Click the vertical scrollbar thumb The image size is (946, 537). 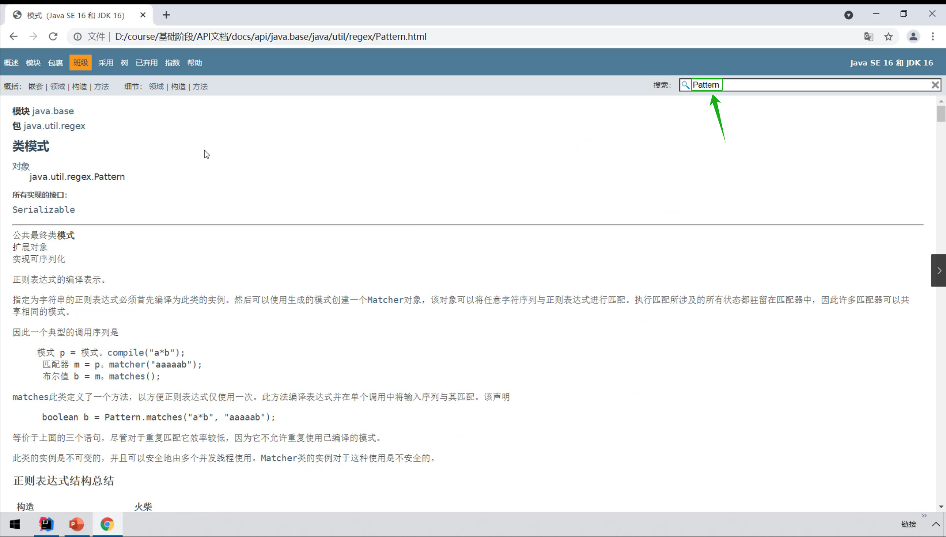pyautogui.click(x=941, y=113)
